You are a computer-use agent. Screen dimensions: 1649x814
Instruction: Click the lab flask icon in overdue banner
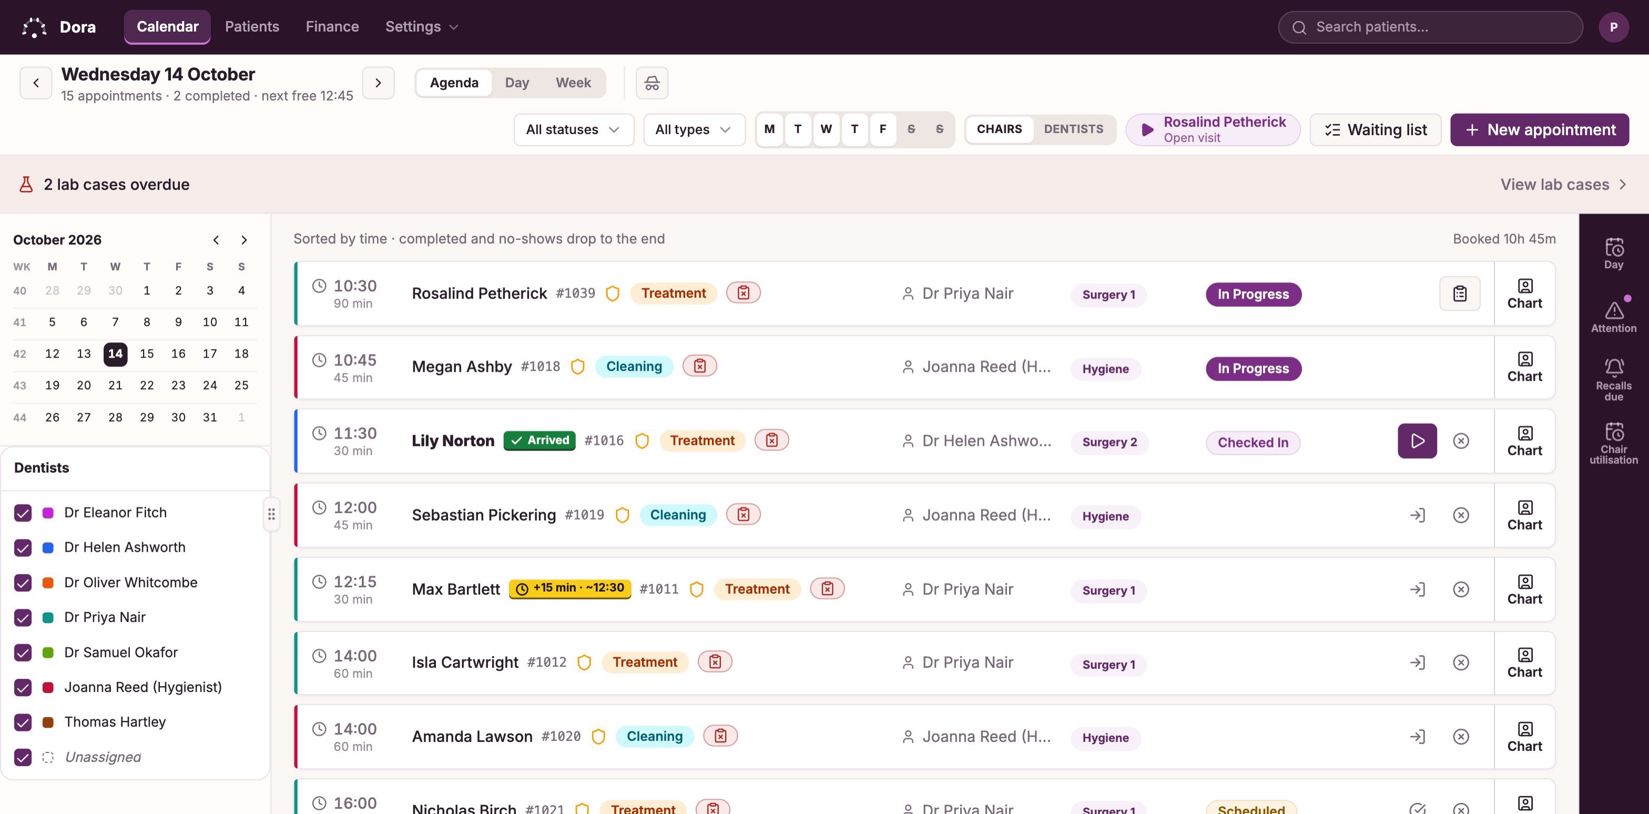(26, 184)
